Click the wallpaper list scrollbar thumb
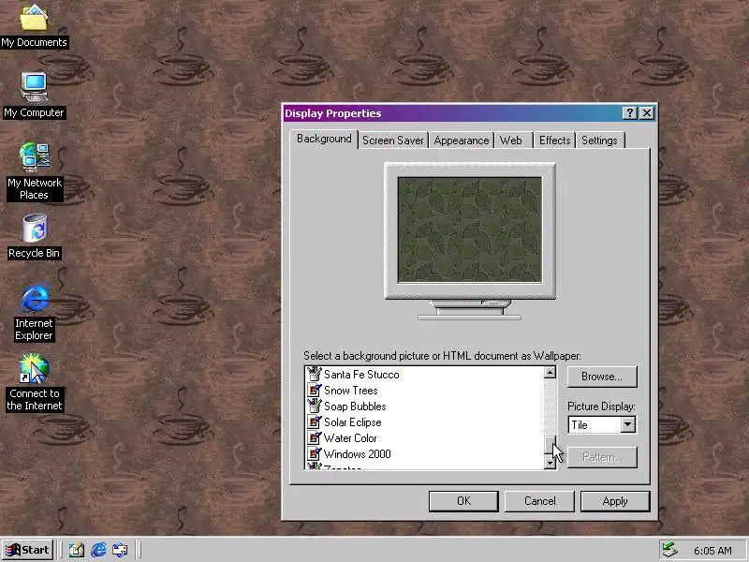 pyautogui.click(x=550, y=444)
